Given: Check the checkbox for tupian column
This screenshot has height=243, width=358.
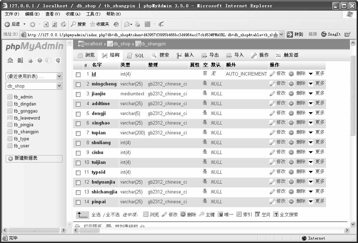Looking at the screenshot, I should tap(78, 133).
